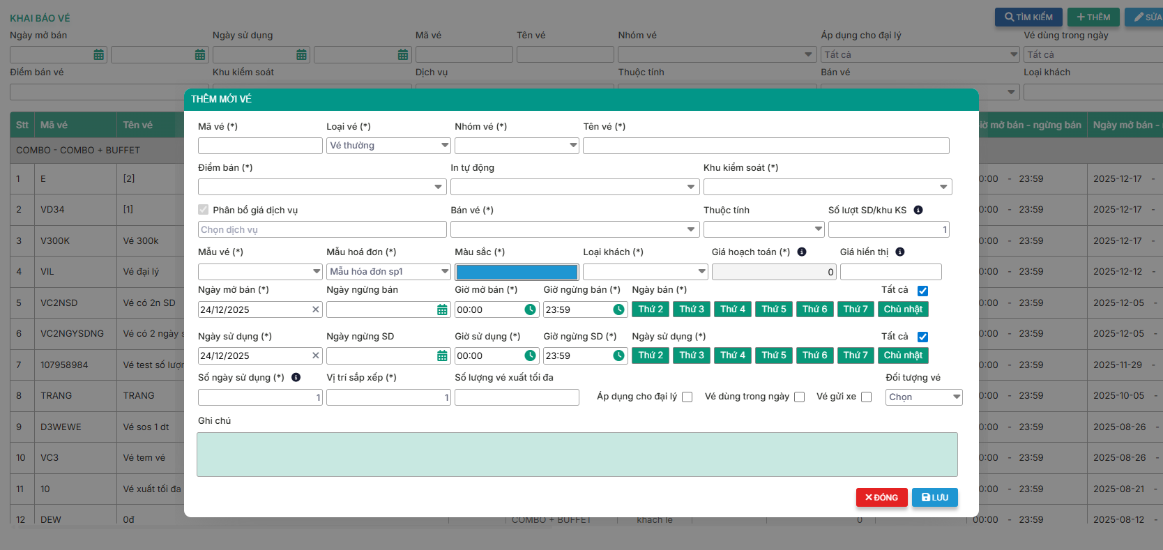Show info tooltip for Giá hiển thị

(x=900, y=252)
